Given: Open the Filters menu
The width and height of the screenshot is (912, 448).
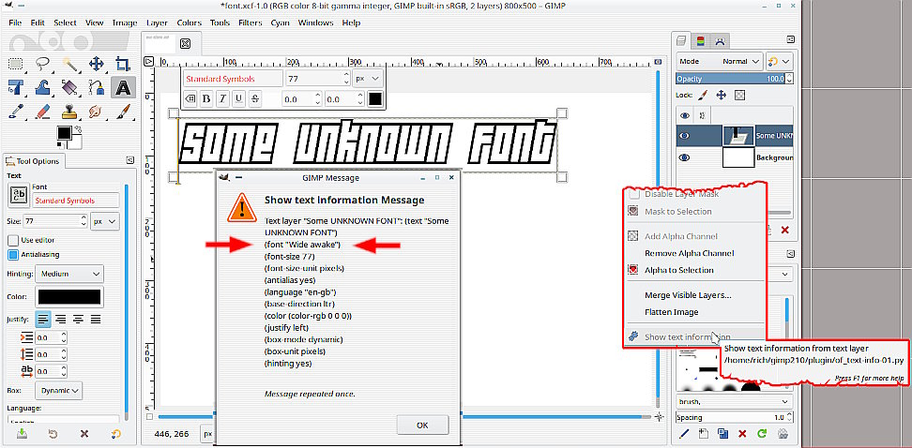Looking at the screenshot, I should pos(251,22).
